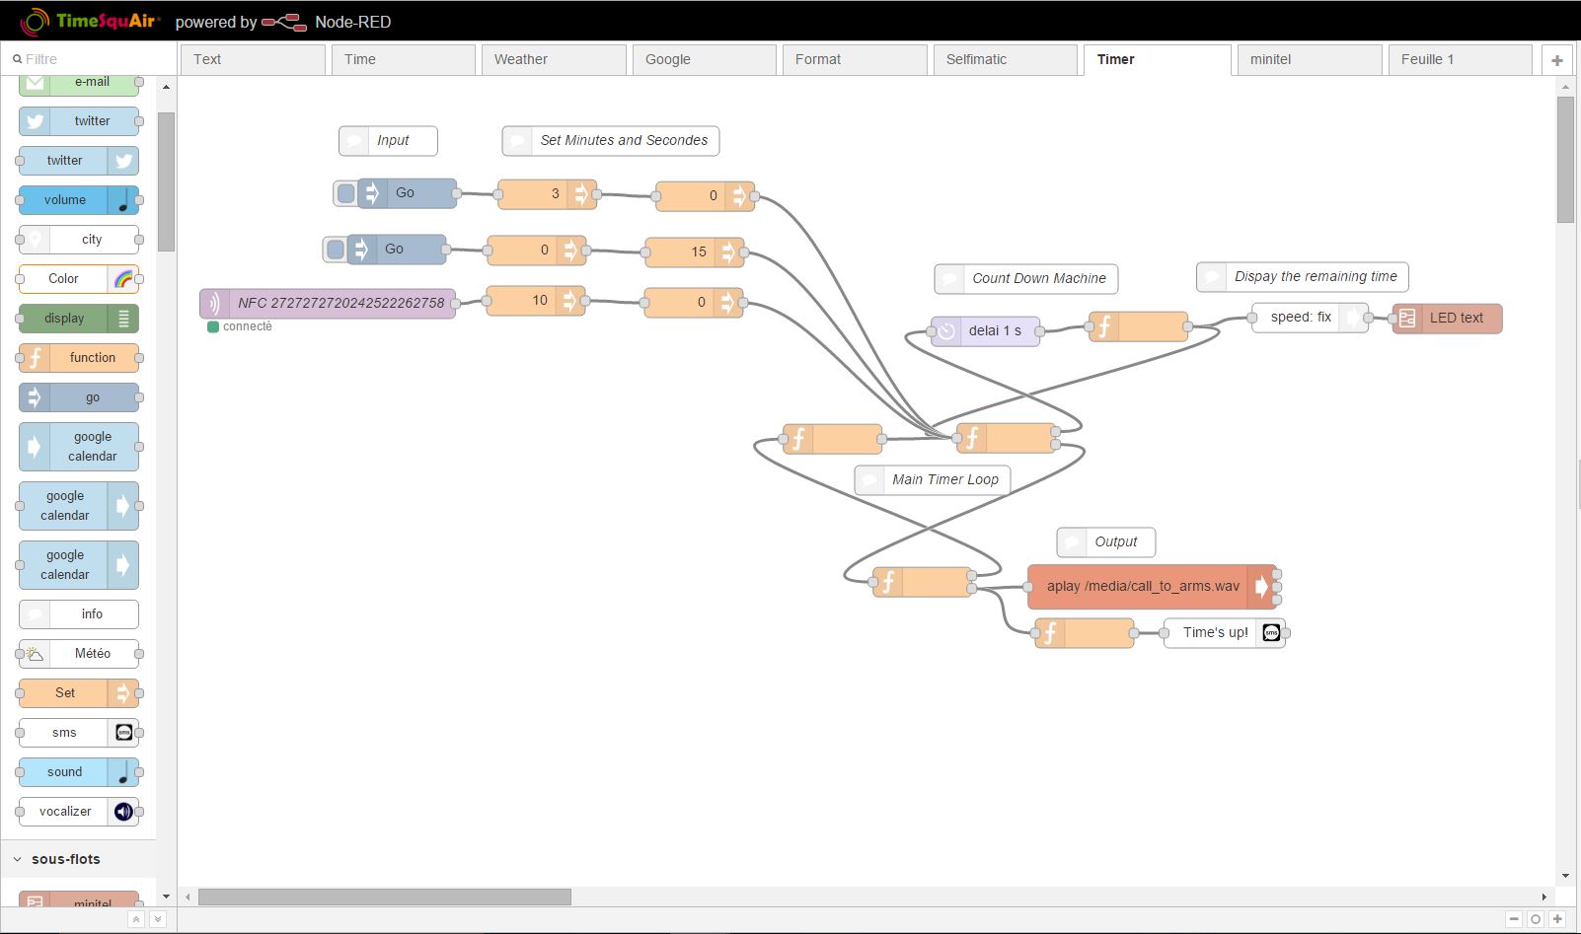Image resolution: width=1581 pixels, height=934 pixels.
Task: Click the connecté status under NFC node
Action: coord(240,327)
